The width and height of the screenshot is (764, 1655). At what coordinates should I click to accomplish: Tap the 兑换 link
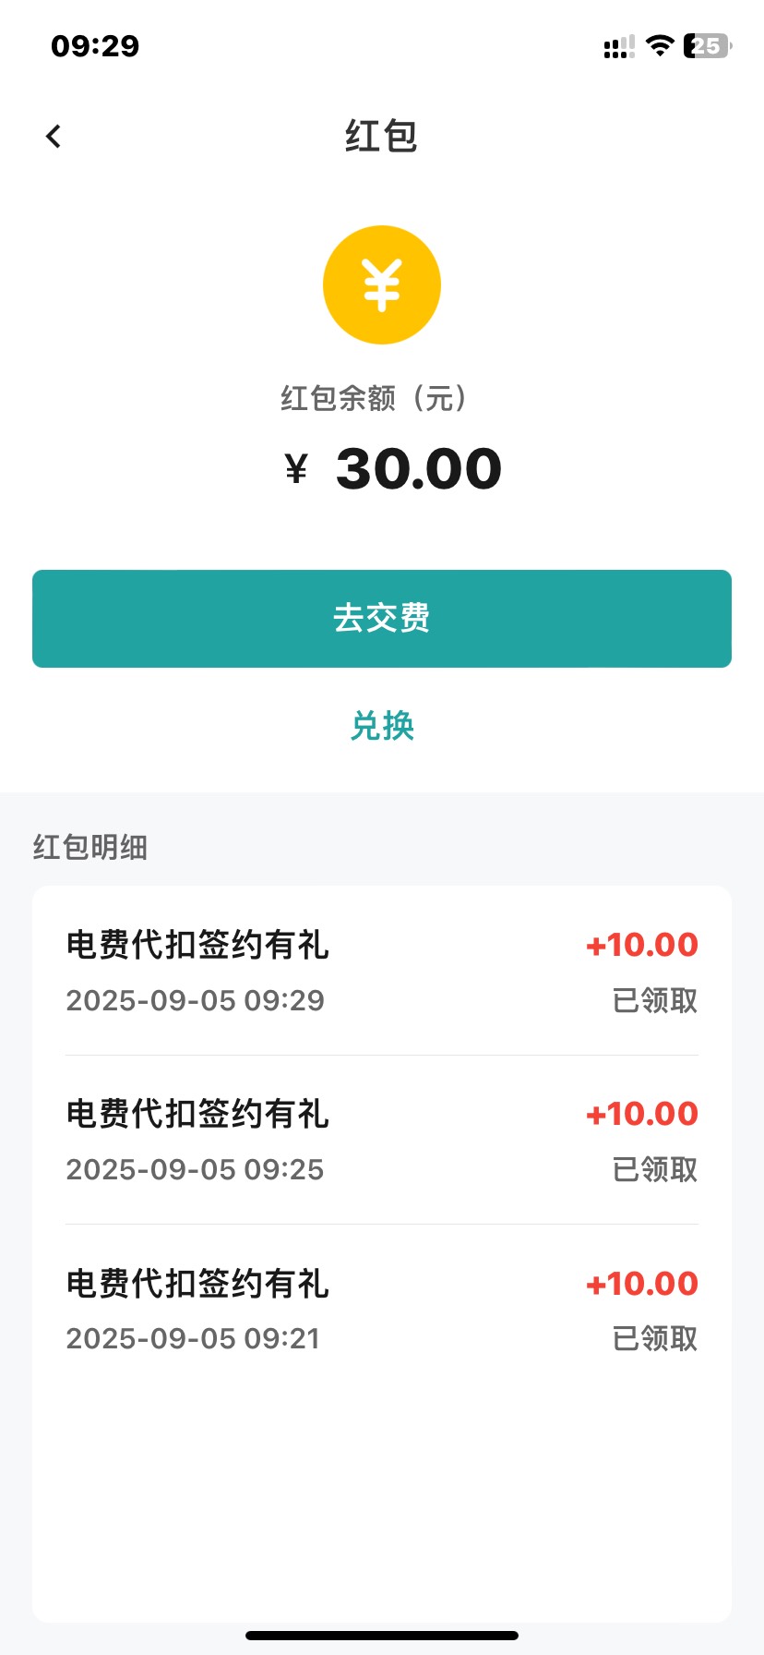click(x=382, y=726)
